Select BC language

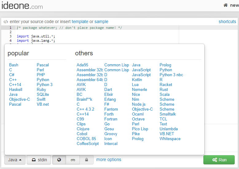tap(80, 94)
